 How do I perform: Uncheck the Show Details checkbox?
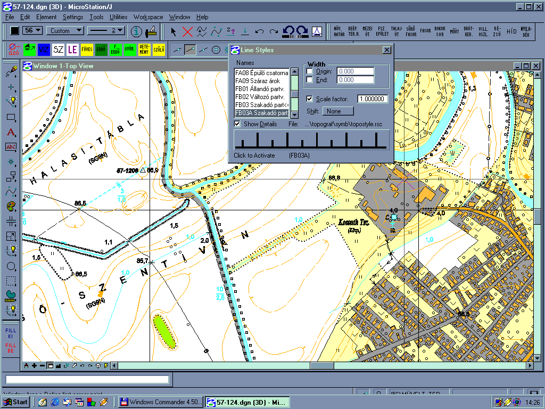click(237, 124)
